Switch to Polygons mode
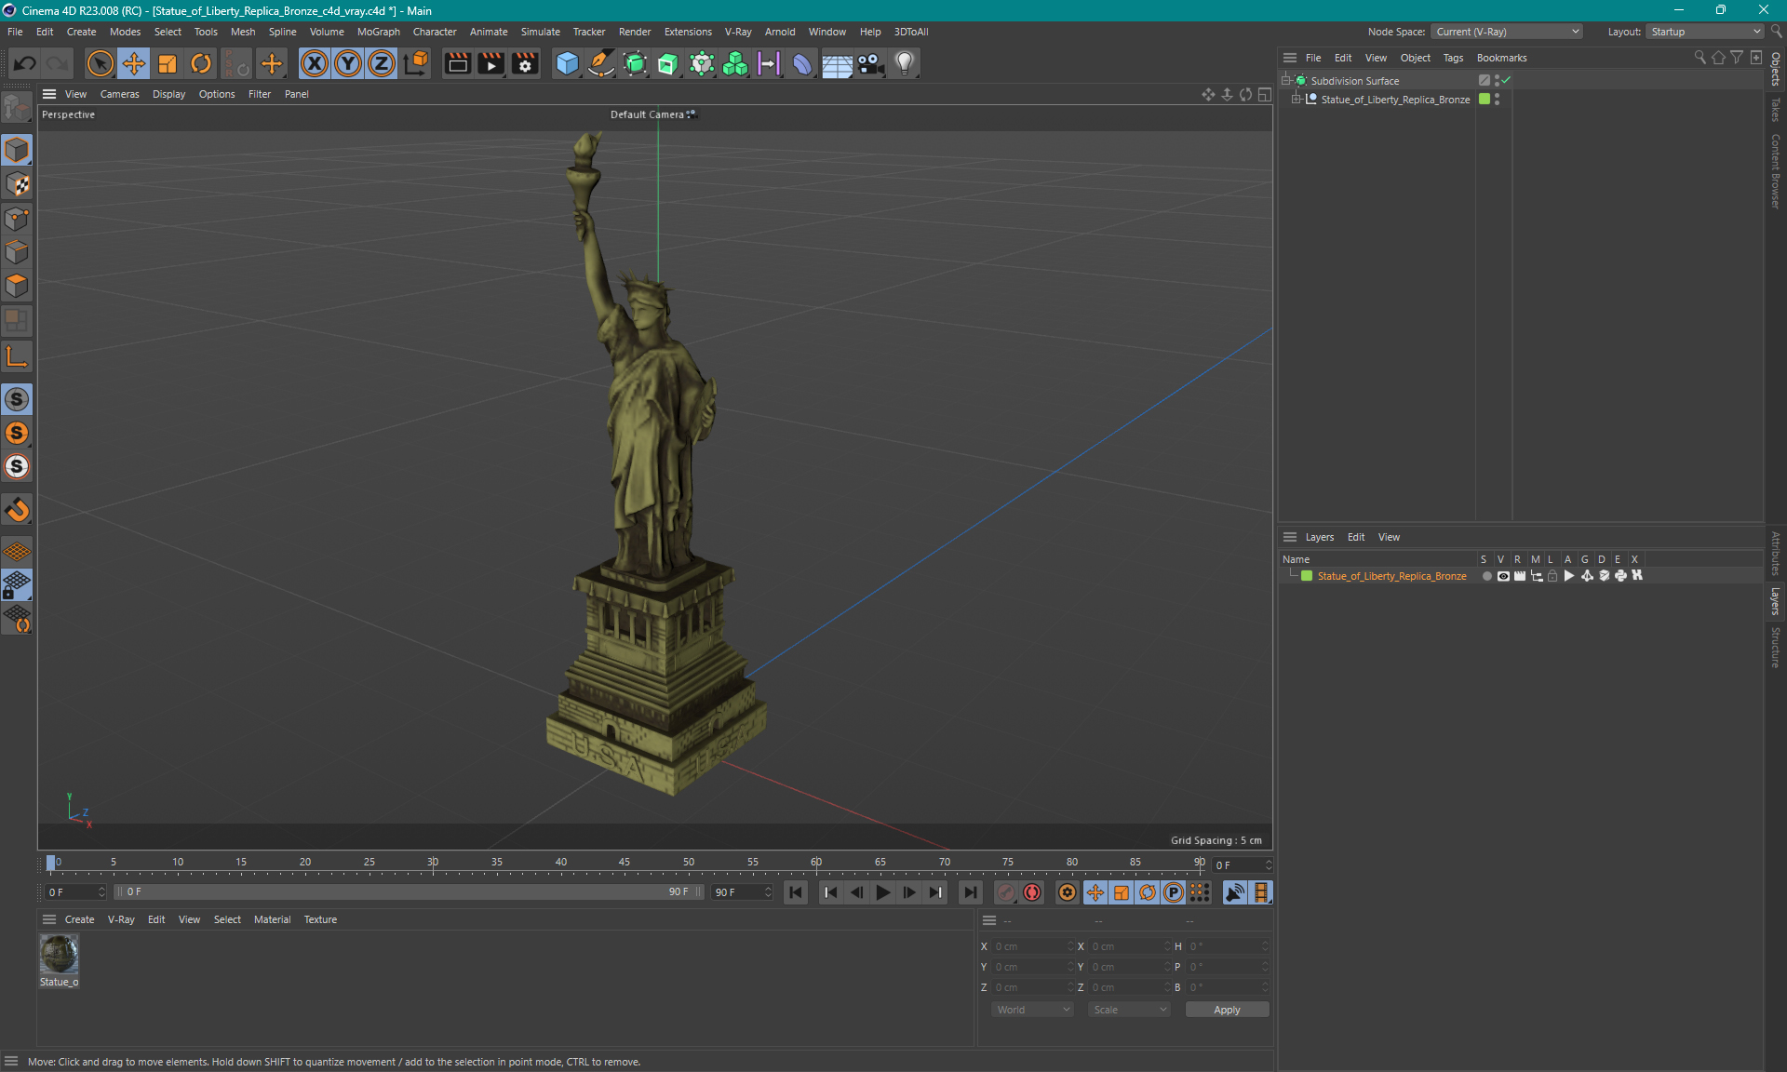1787x1072 pixels. (17, 286)
